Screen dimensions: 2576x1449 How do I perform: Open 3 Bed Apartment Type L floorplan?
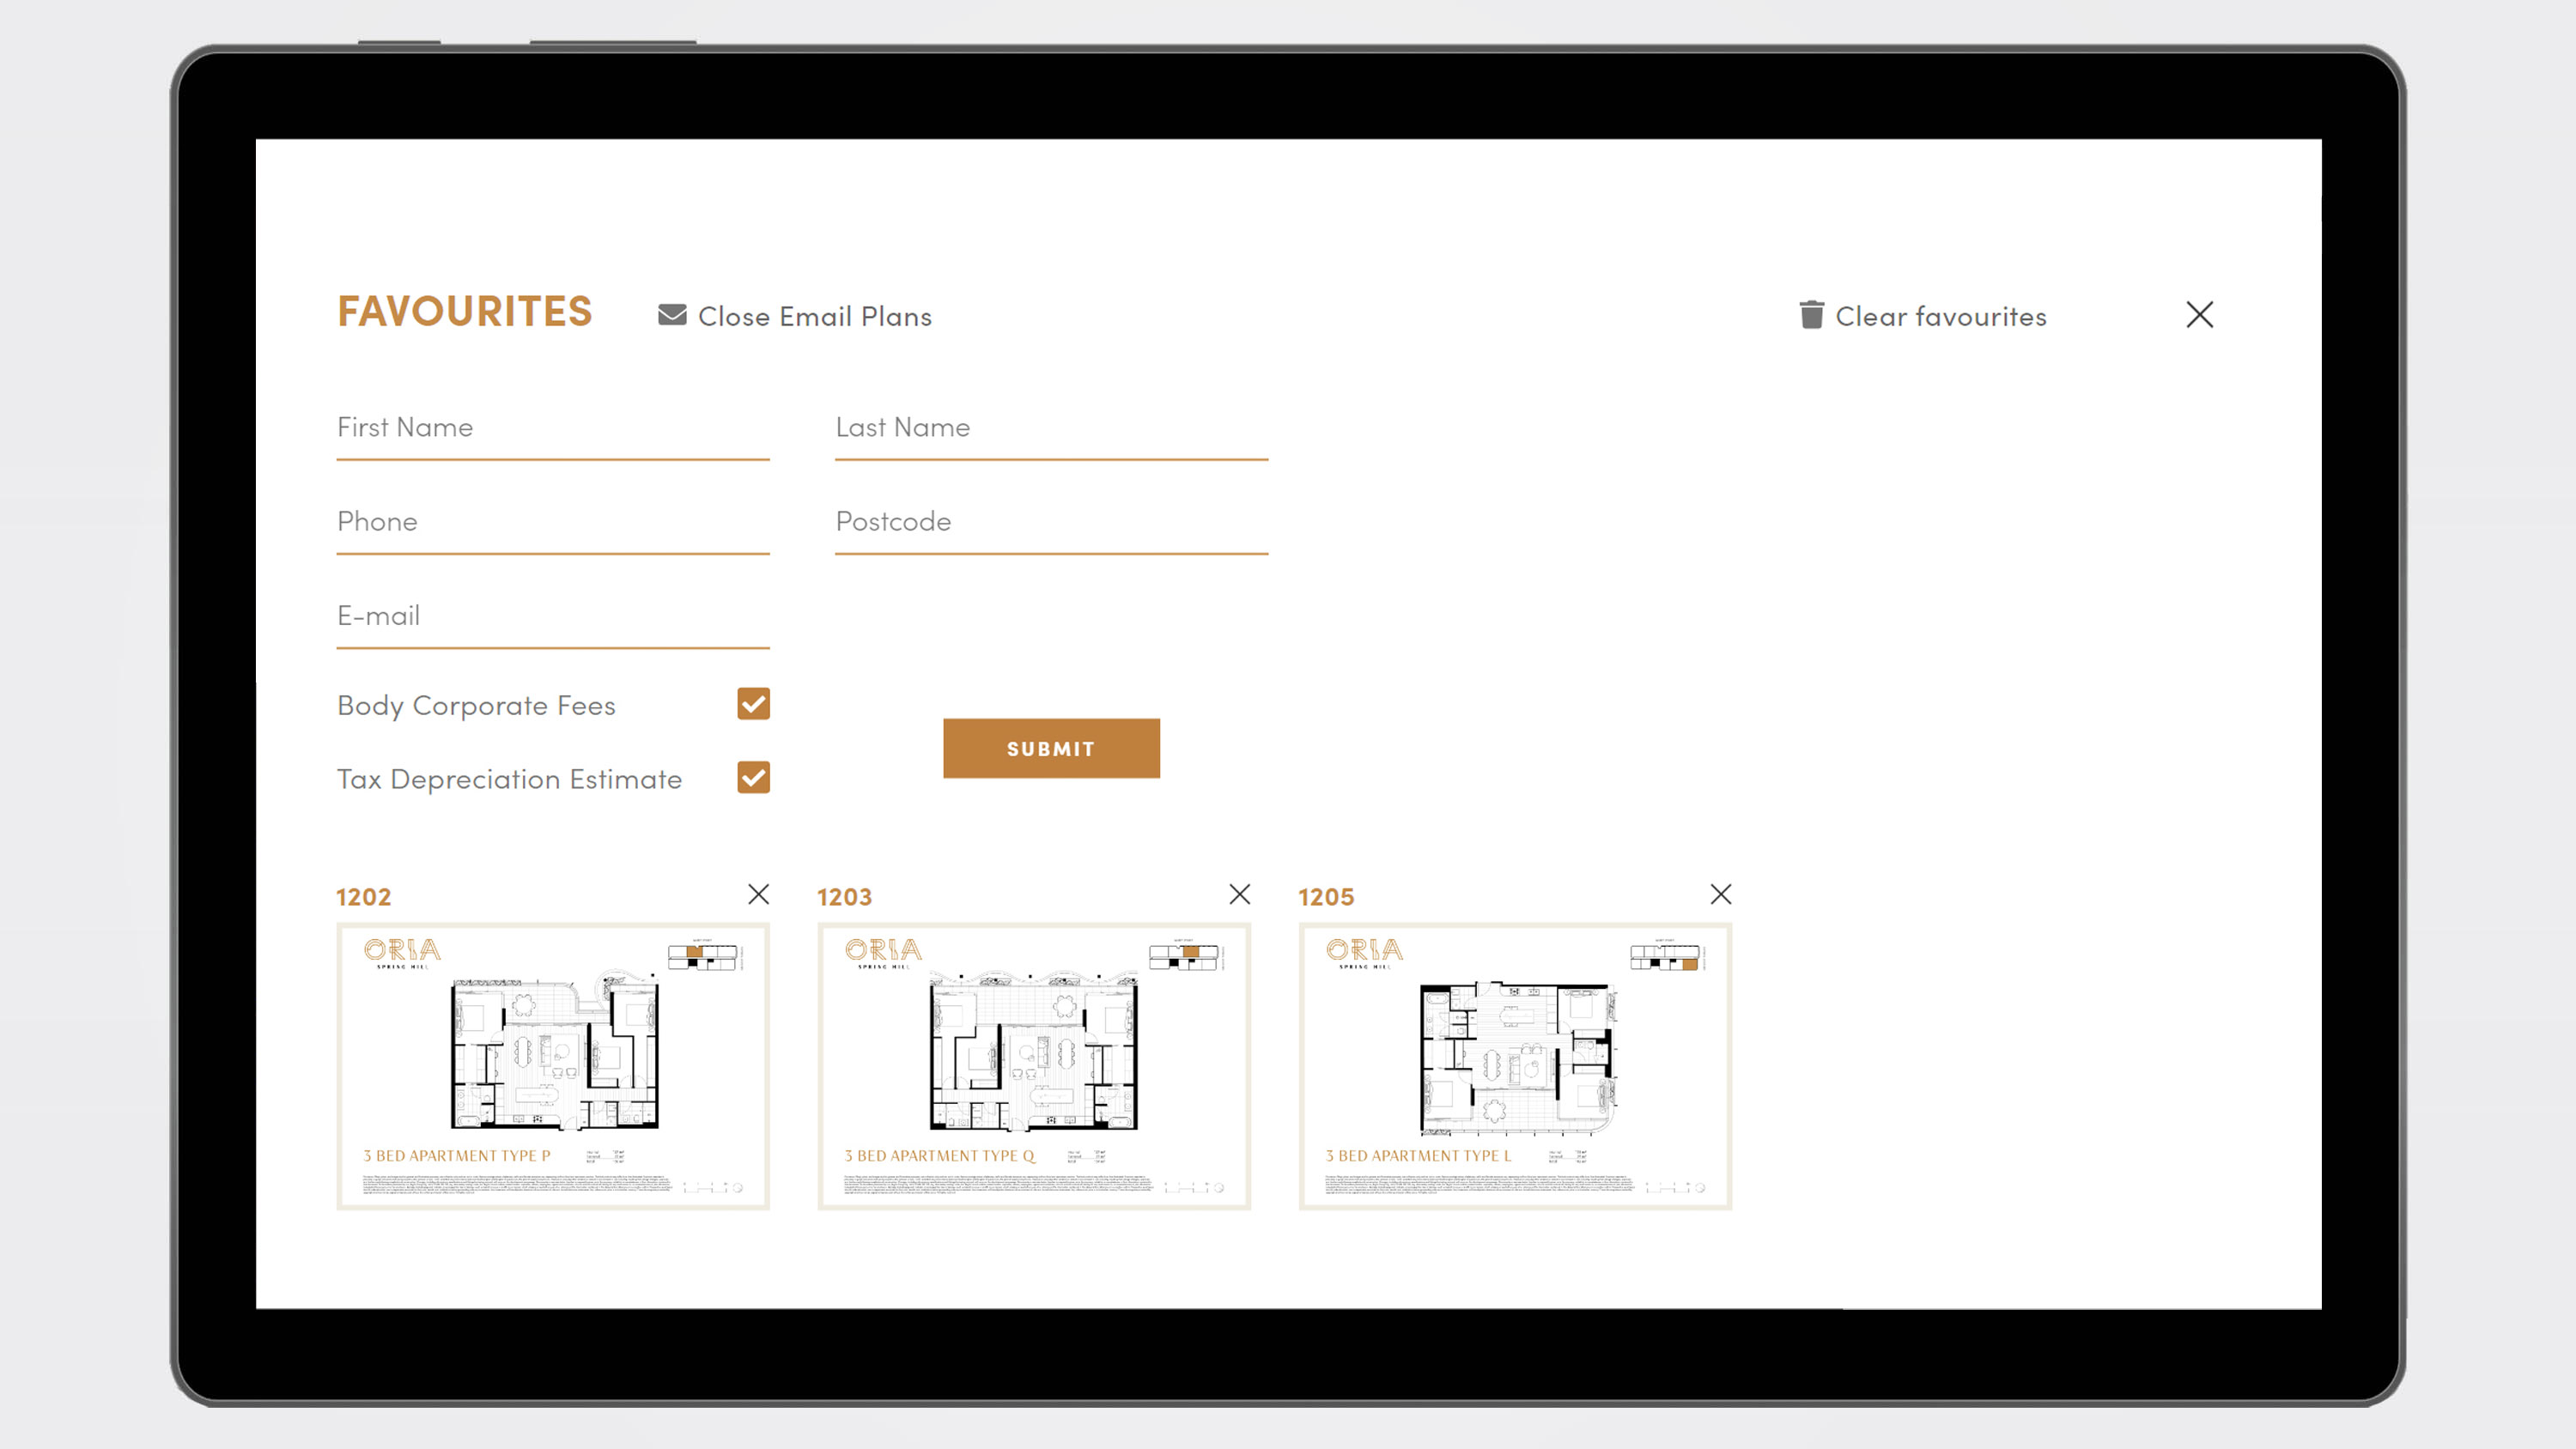pyautogui.click(x=1515, y=1066)
